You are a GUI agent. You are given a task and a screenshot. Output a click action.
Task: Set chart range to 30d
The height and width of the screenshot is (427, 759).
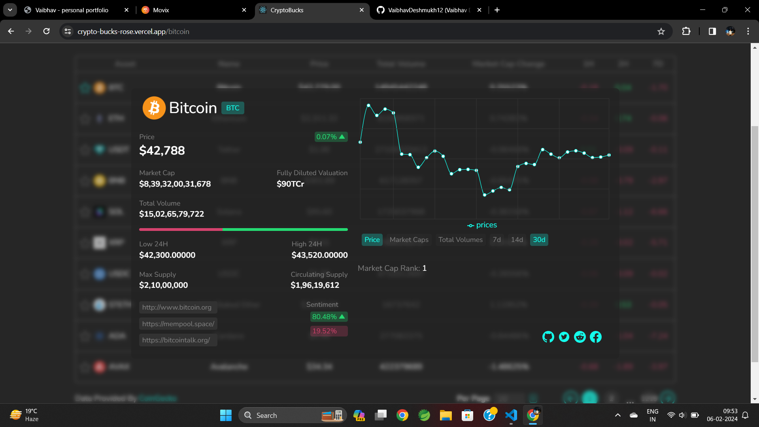(539, 240)
